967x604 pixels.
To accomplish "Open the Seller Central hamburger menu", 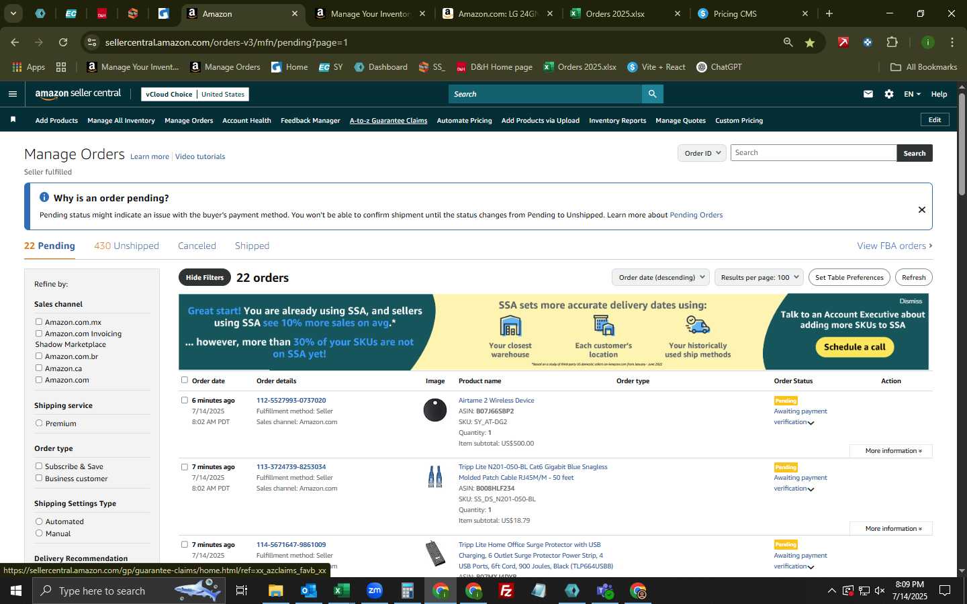I will click(12, 94).
